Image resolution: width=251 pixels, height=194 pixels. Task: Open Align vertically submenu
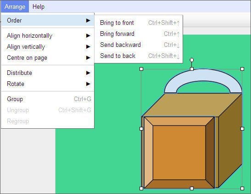click(x=48, y=46)
